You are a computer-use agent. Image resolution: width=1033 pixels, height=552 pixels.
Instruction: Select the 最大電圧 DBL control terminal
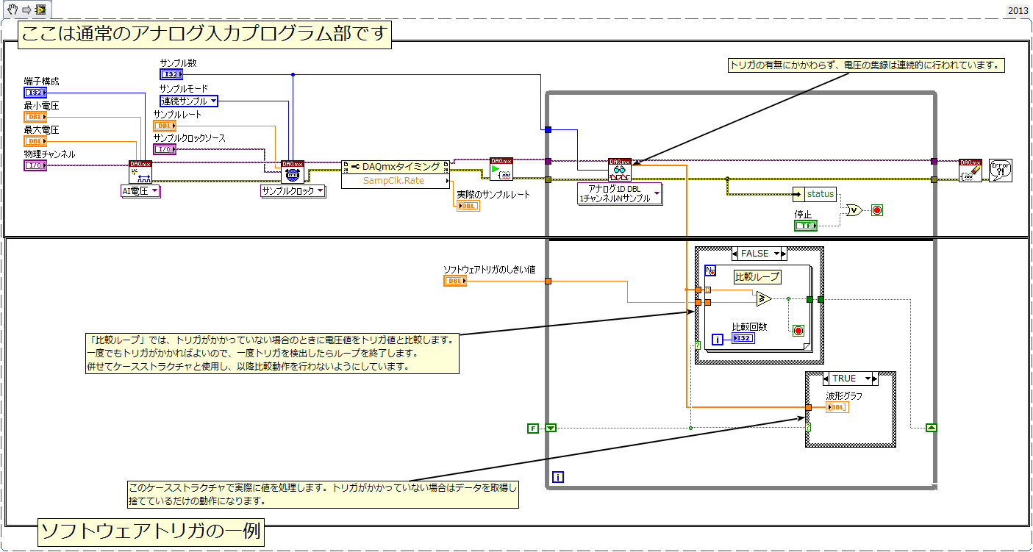(35, 140)
